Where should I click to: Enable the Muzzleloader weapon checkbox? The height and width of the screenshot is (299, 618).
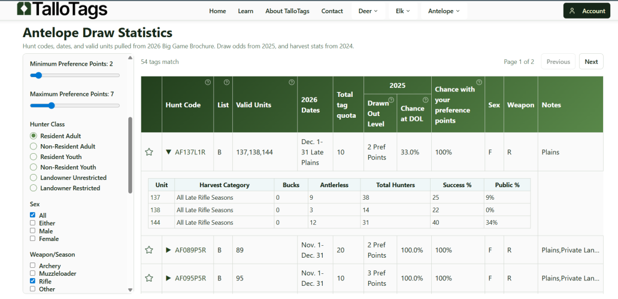pos(33,274)
